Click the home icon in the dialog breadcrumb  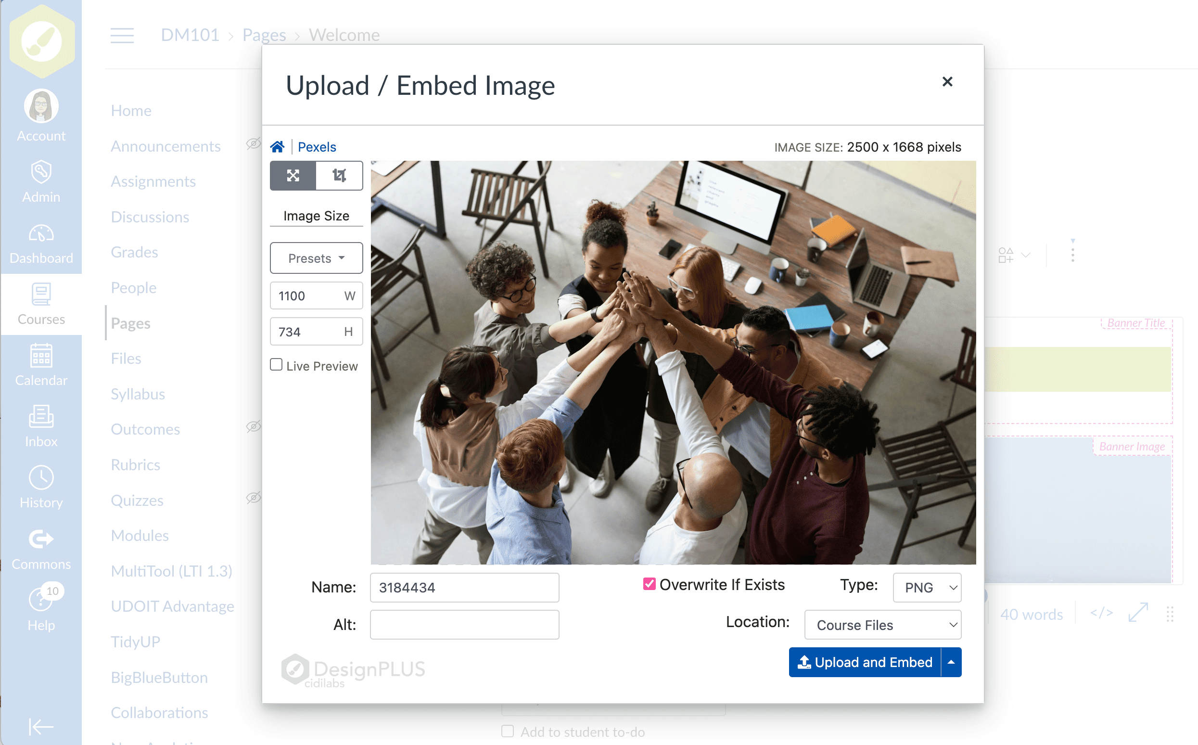(277, 147)
